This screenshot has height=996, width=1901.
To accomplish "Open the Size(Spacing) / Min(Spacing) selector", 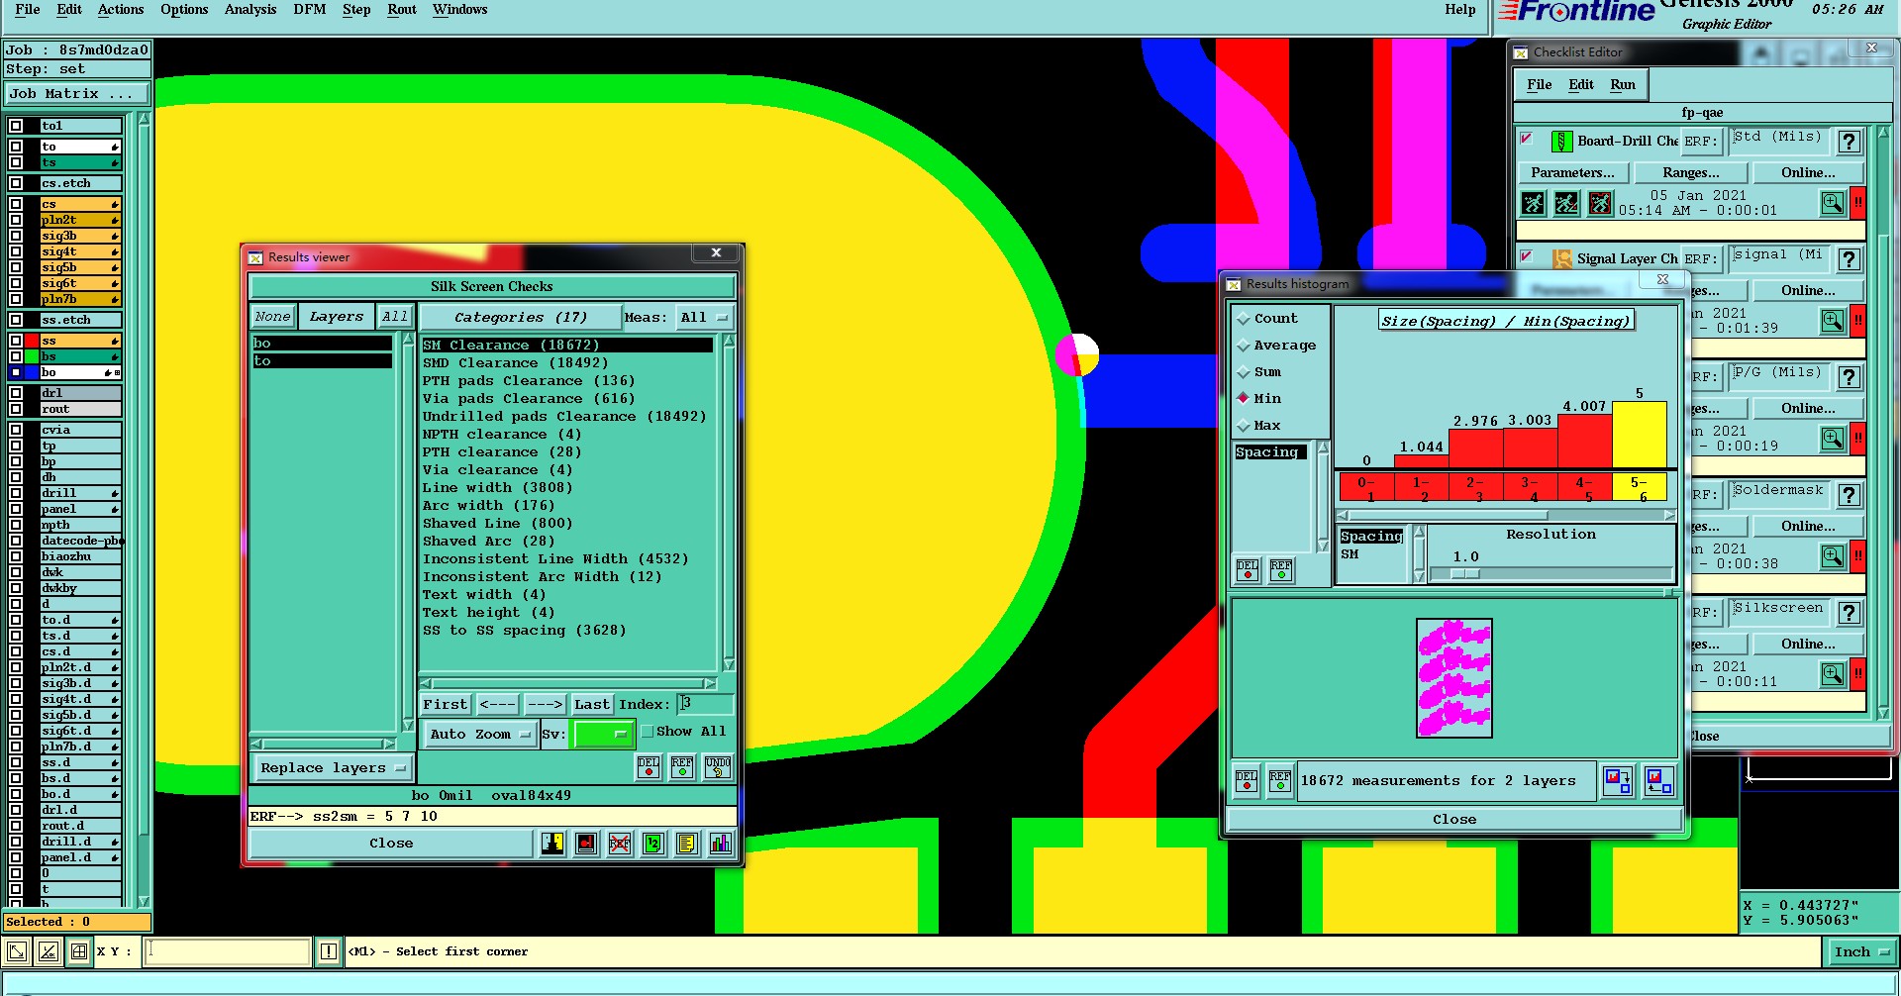I will [1505, 321].
